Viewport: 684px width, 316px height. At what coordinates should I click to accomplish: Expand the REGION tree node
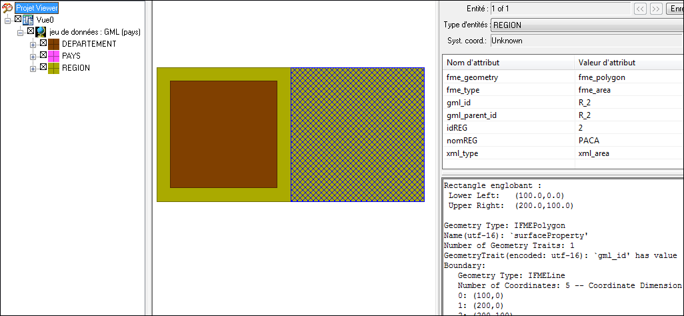pos(33,68)
